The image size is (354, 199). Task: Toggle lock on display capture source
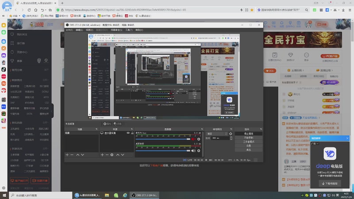(x=132, y=133)
